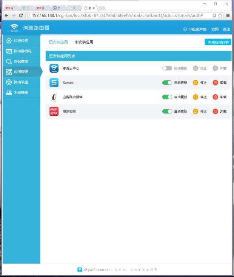Bookmark this page with the star icon

point(220,15)
